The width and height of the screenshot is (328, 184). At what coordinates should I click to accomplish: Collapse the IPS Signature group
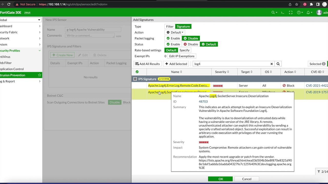pos(135,79)
